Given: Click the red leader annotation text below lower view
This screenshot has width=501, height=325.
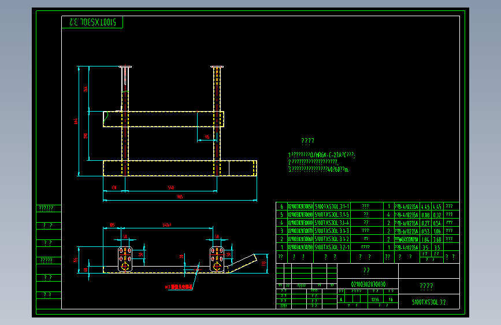Looking at the screenshot, I should (179, 287).
